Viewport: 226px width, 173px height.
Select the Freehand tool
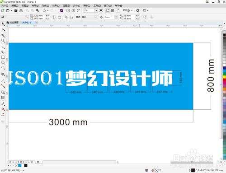click(3, 47)
